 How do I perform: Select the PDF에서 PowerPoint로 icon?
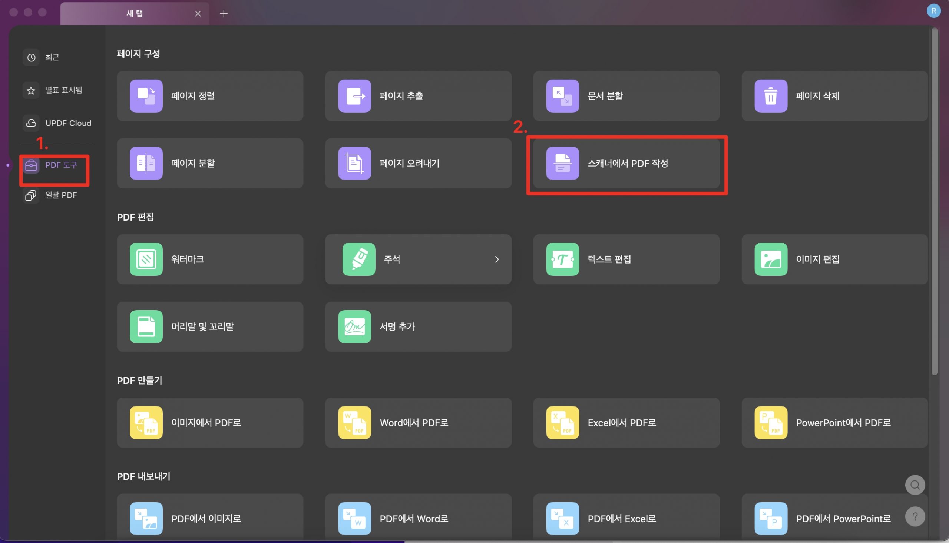tap(771, 519)
